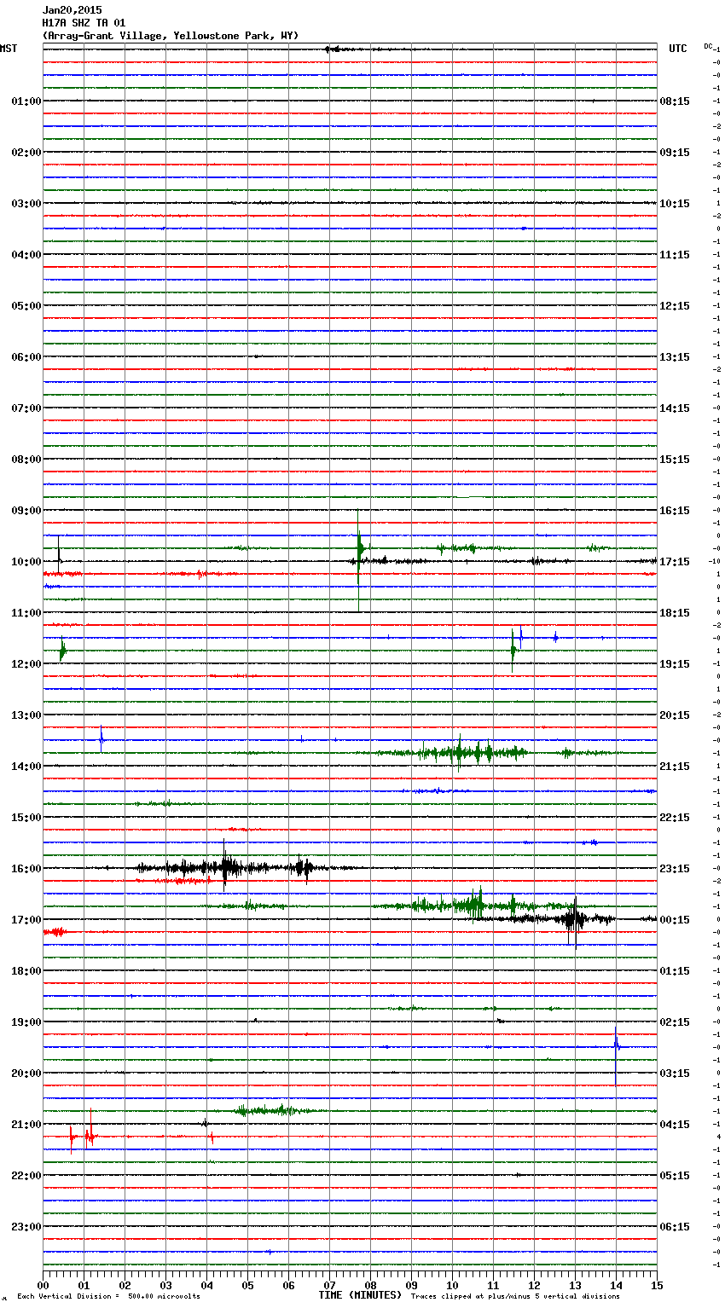
Task: Click the UTC timezone label
Action: pos(677,49)
